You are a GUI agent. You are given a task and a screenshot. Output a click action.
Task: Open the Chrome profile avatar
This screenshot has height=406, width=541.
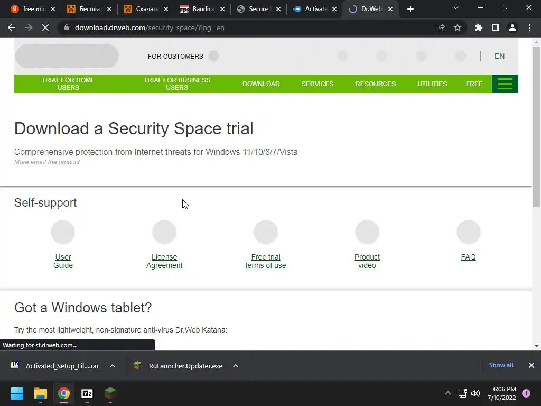pos(512,27)
